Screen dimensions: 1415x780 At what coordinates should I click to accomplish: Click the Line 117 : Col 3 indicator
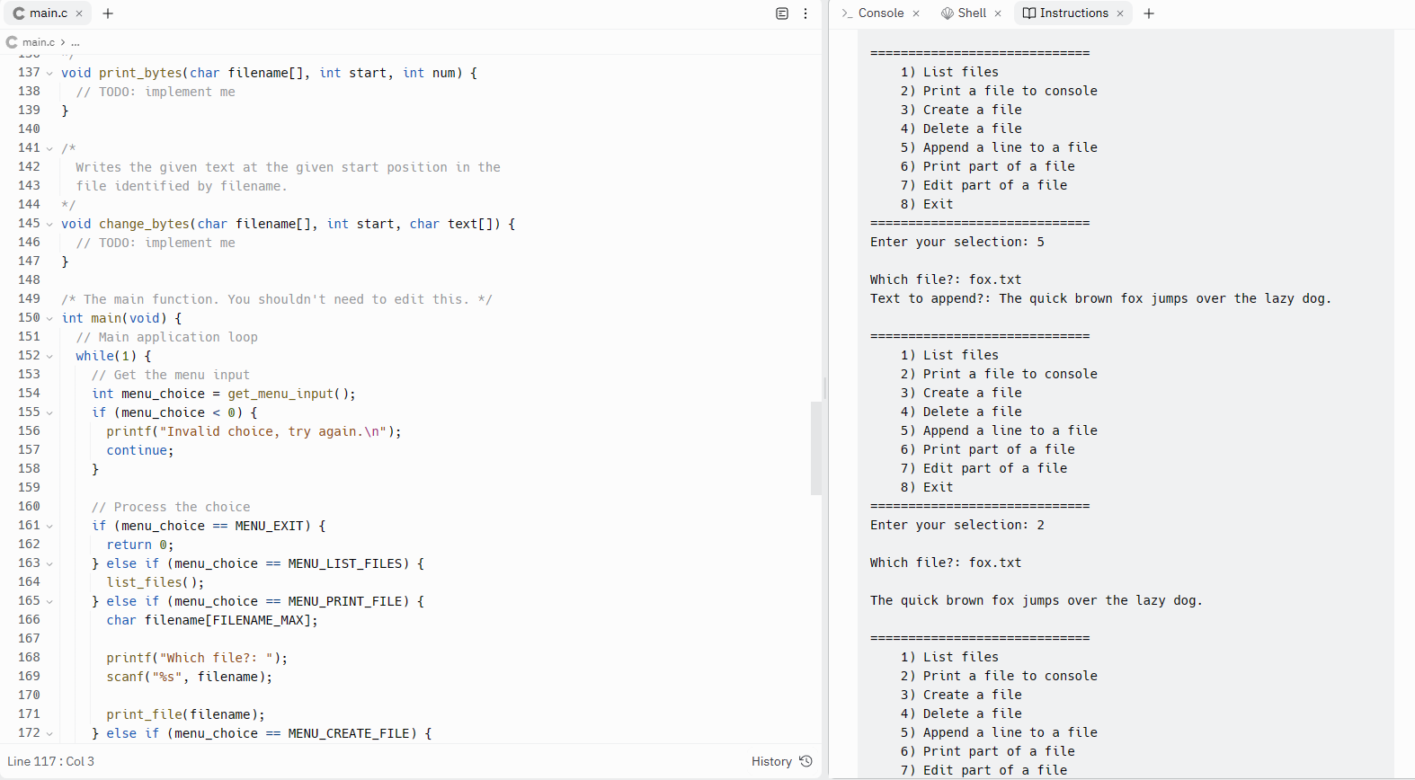pos(51,761)
